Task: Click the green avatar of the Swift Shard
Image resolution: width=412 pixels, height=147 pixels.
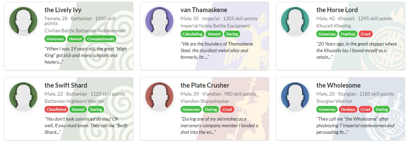Action: point(23,96)
